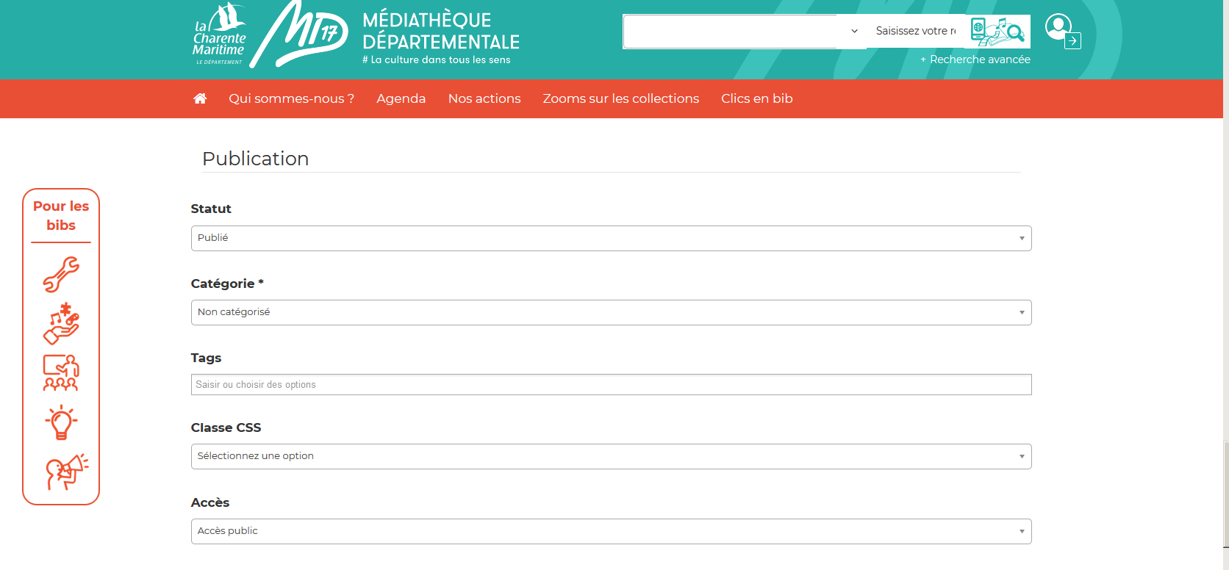Select the hand with music notes icon
Screen dimensions: 1229x570
pos(61,323)
